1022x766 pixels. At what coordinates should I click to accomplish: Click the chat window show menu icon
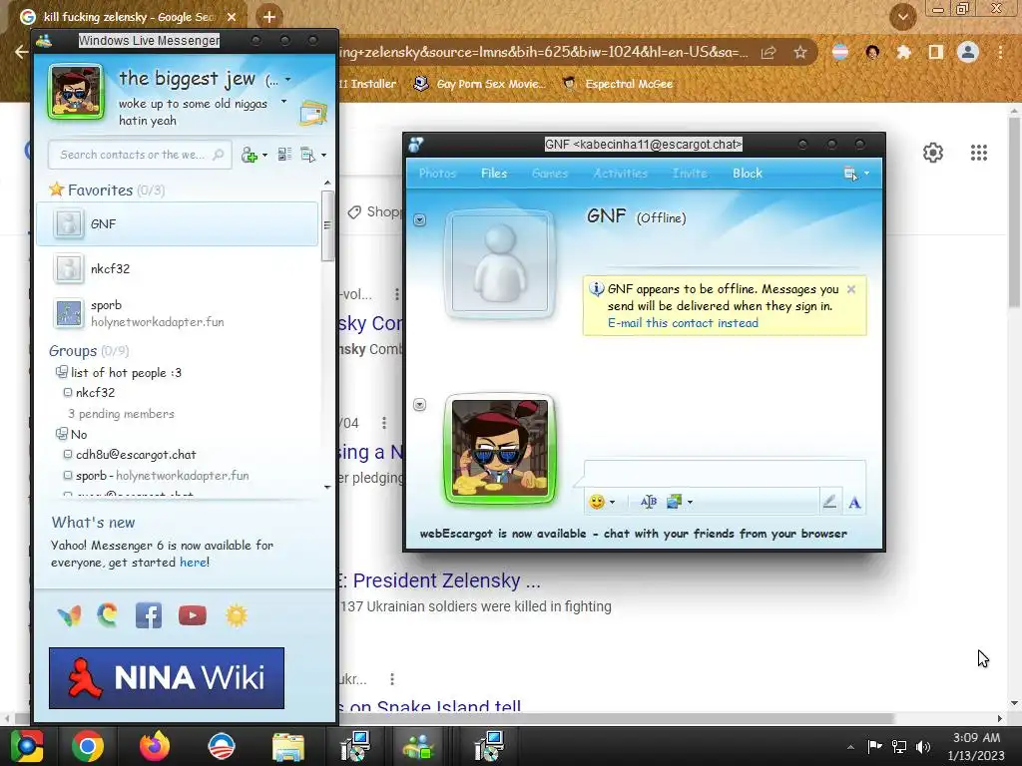[850, 174]
